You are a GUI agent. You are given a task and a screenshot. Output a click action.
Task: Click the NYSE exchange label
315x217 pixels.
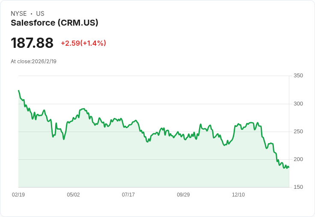click(19, 14)
